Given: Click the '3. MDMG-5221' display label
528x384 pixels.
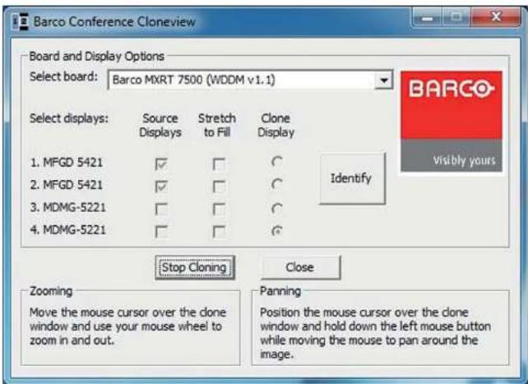Looking at the screenshot, I should click(68, 207).
